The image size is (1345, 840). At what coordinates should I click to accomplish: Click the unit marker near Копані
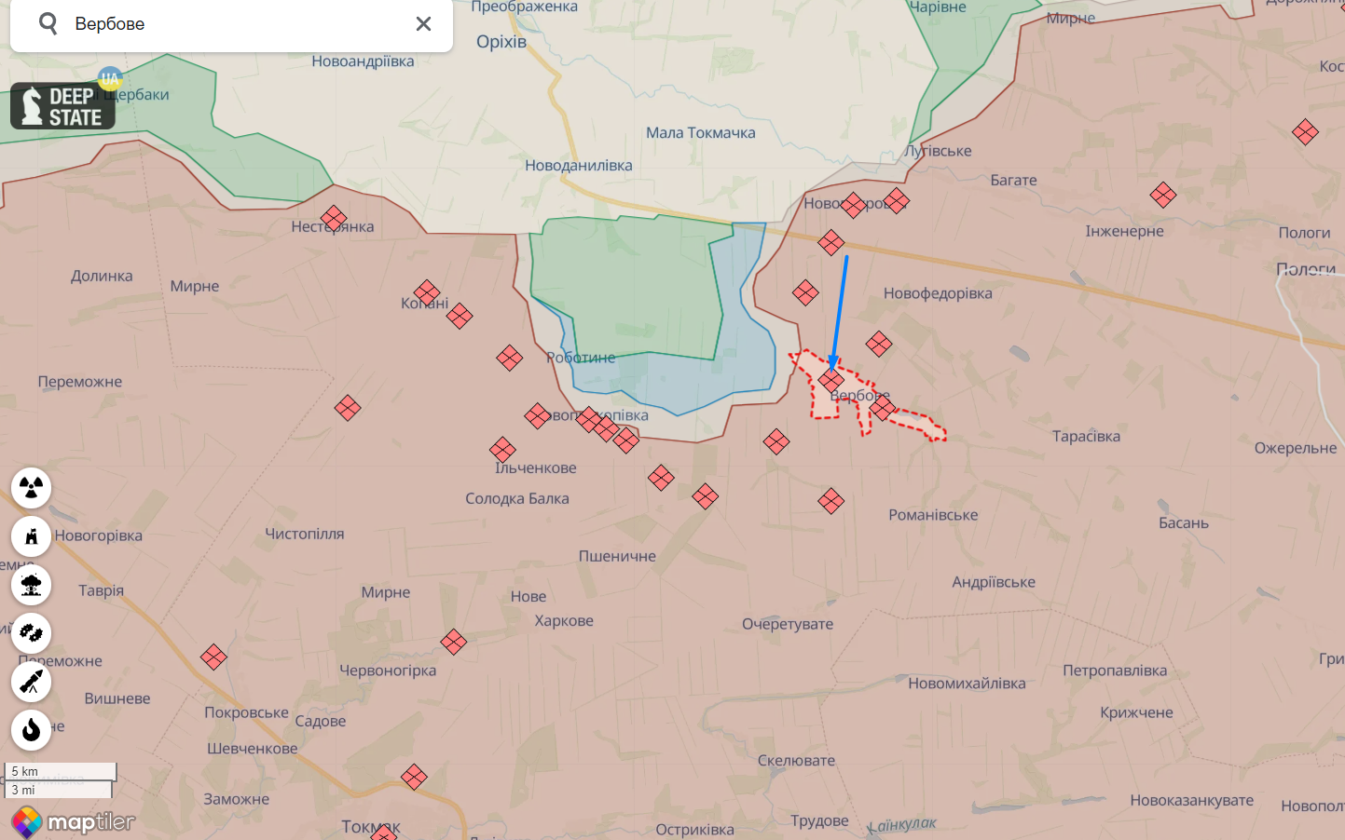coord(427,293)
